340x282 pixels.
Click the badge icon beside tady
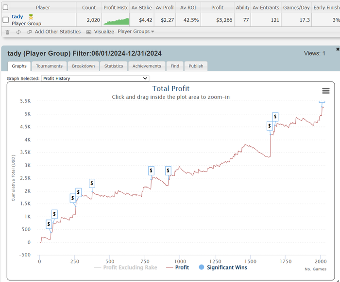click(x=31, y=17)
